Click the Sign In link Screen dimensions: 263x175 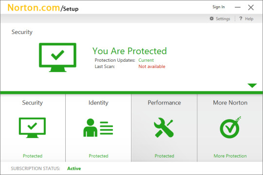click(219, 7)
